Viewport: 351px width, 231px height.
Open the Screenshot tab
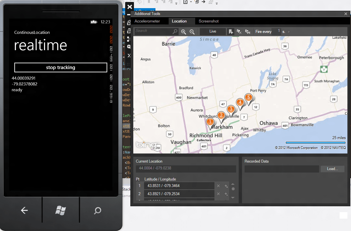pyautogui.click(x=209, y=21)
